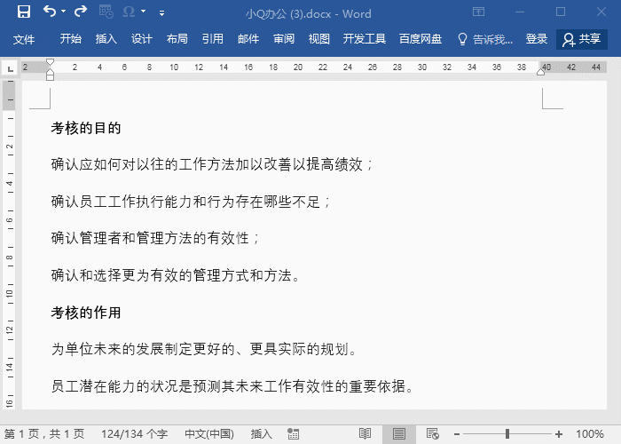The height and width of the screenshot is (444, 621).
Task: Click the line 确认应如何对以往的工作方法加以改善以提高绩效
Action: [x=211, y=164]
